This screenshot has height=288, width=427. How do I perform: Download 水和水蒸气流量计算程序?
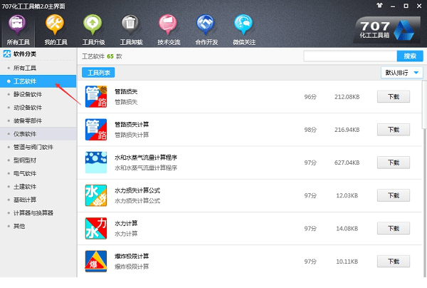[x=393, y=163]
